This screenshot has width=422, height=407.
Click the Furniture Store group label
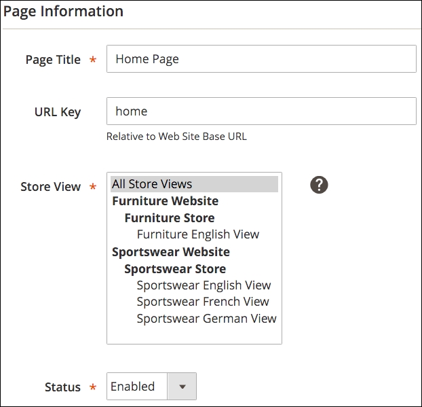[170, 218]
